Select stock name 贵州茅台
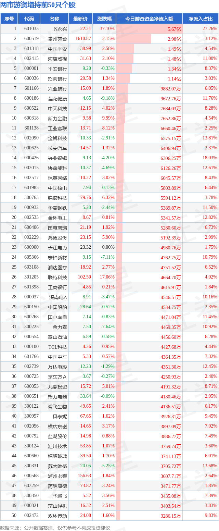Image resolution: width=219 pixels, height=531 pixels. [57, 39]
